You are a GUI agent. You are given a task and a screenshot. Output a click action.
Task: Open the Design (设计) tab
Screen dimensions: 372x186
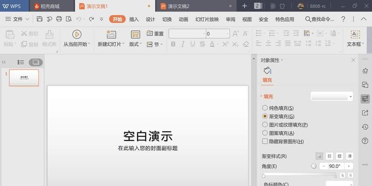pyautogui.click(x=150, y=19)
